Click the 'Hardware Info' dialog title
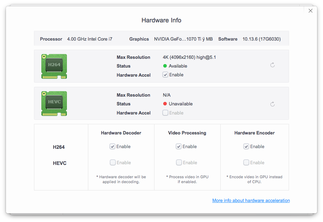The width and height of the screenshot is (323, 222). point(161,20)
